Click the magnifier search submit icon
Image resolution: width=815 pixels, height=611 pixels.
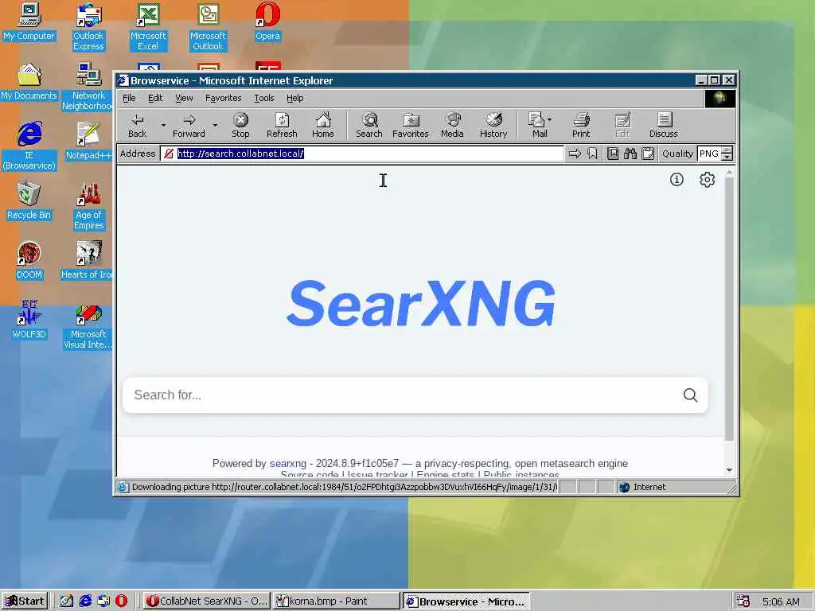(690, 395)
